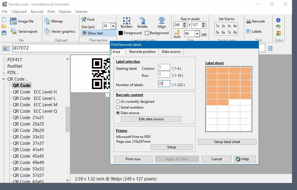Open the Barcode menu
The width and height of the screenshot is (297, 190).
coord(37,11)
